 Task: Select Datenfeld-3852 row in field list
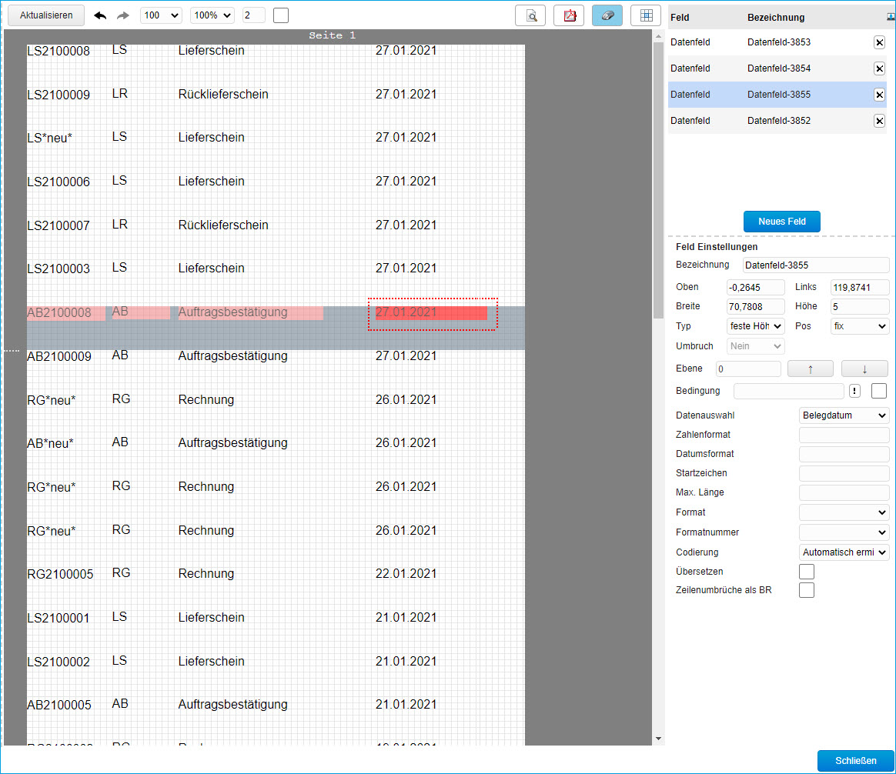pyautogui.click(x=770, y=121)
